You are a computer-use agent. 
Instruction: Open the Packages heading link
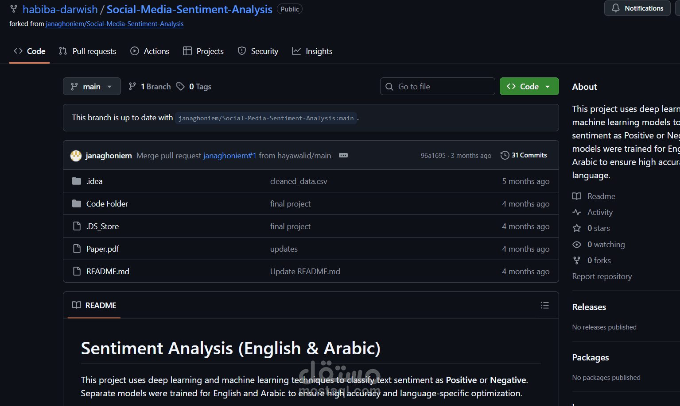click(x=591, y=357)
